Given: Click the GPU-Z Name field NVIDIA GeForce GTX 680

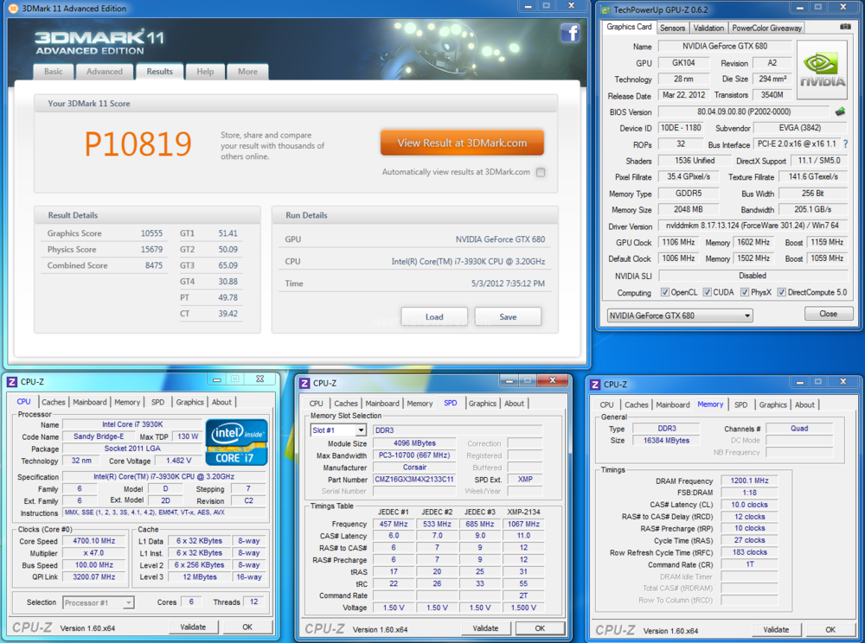Looking at the screenshot, I should point(725,47).
